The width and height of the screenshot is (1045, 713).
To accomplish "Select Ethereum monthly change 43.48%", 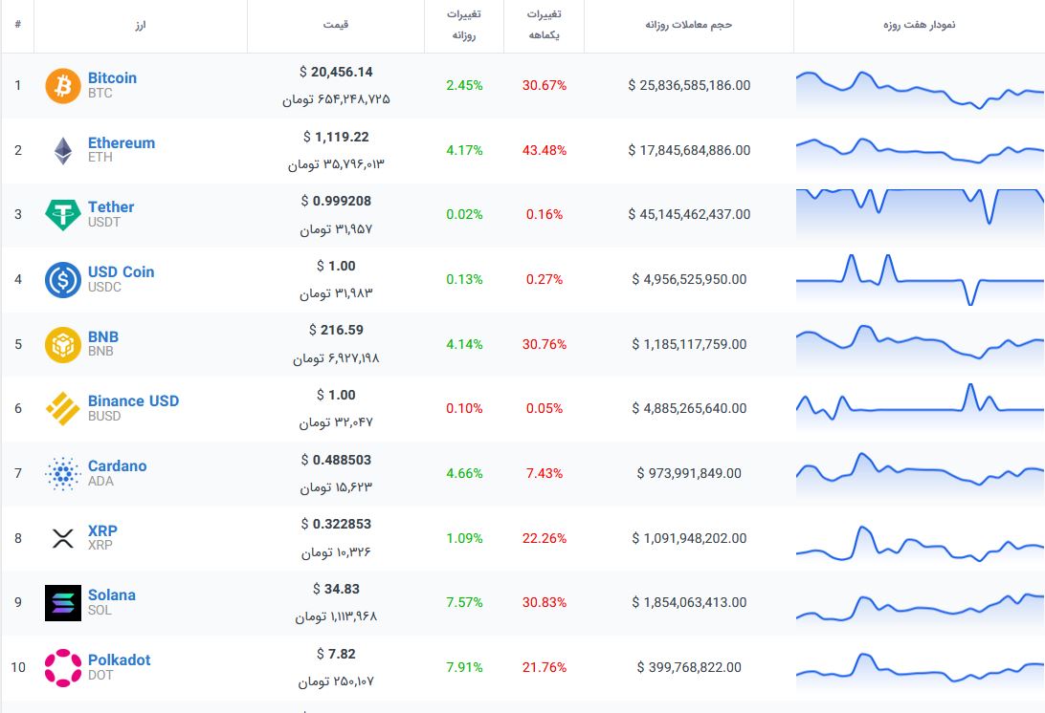I will click(545, 150).
